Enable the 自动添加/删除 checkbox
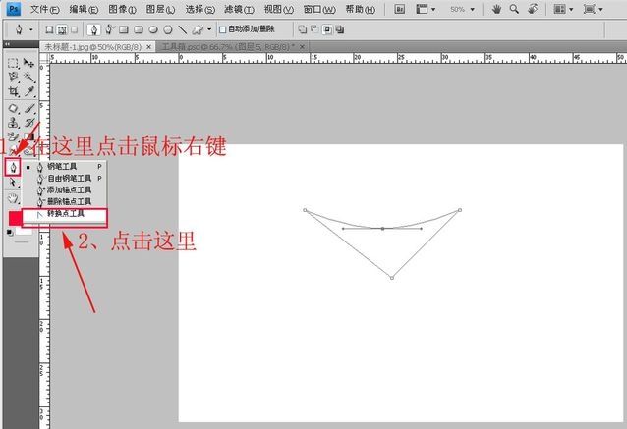The height and width of the screenshot is (429, 627). (x=223, y=29)
